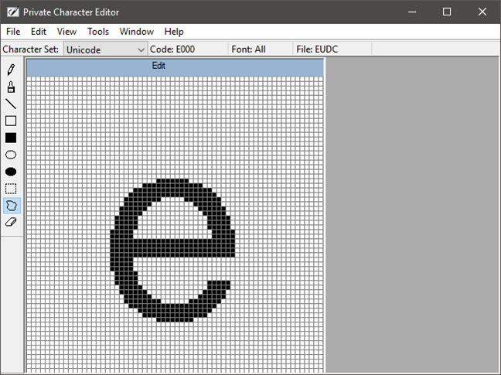Viewport: 501px width, 375px height.
Task: Click the Font: All label
Action: (x=248, y=49)
